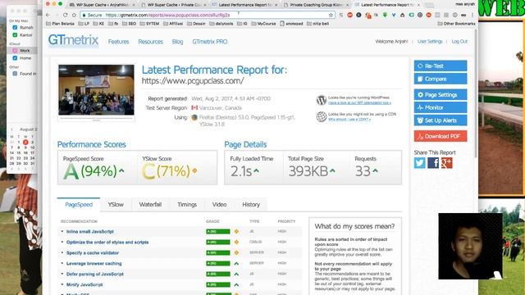Screen dimensions: 525x295
Task: Open 'Other Bookmarks' folder
Action: click(x=456, y=24)
